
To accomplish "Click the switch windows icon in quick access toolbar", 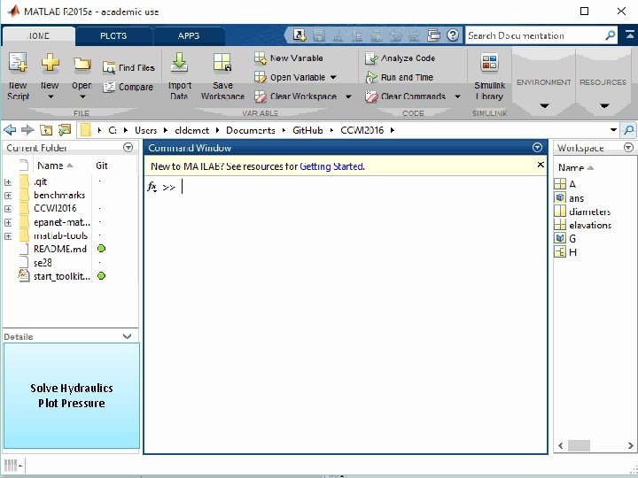I will [x=433, y=35].
